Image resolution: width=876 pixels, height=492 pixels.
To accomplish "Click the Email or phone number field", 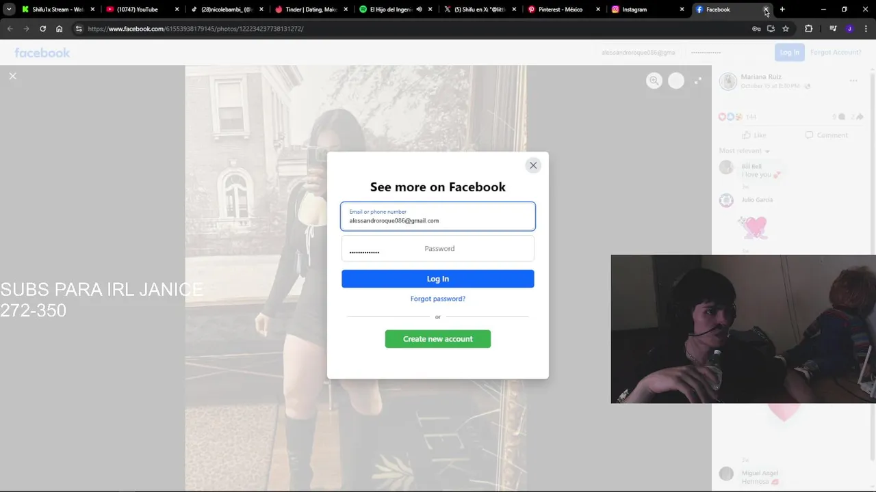I will pos(438,217).
